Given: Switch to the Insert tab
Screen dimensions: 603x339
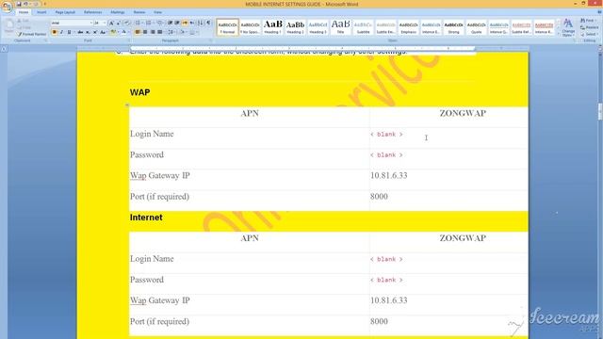Looking at the screenshot, I should tap(41, 12).
